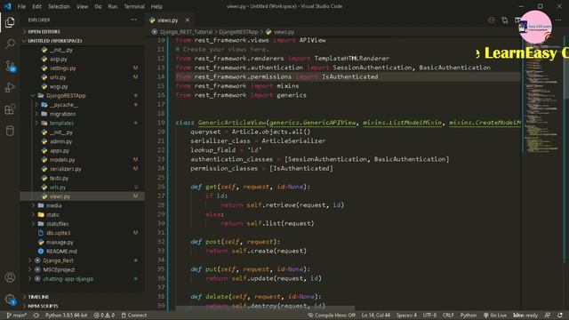Click the Connect item in status bar
Viewport: 569px width, 320px height.
(x=134, y=316)
